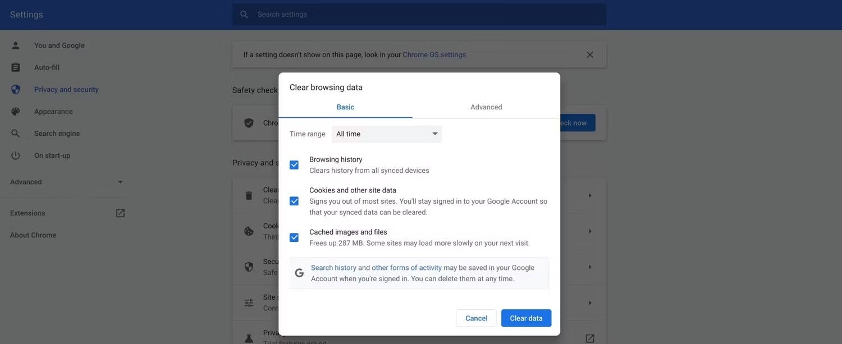Click the You and Google person icon
Viewport: 842px width, 344px height.
pos(16,45)
